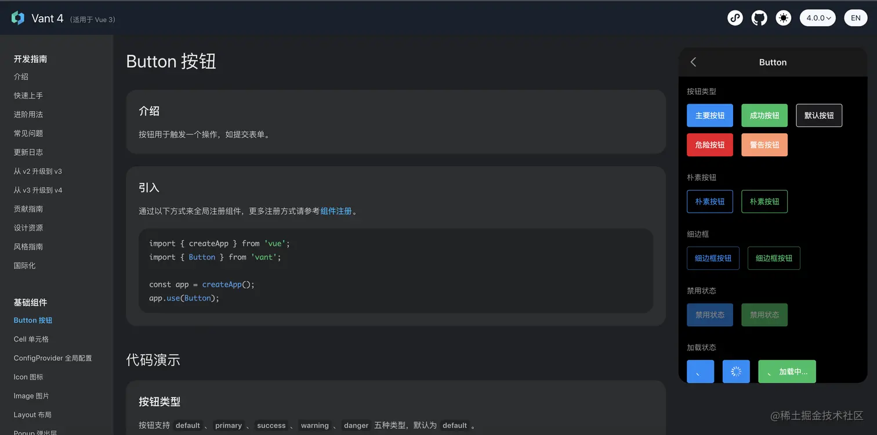Click the loading spinner button in the simulator
The width and height of the screenshot is (877, 435).
736,371
